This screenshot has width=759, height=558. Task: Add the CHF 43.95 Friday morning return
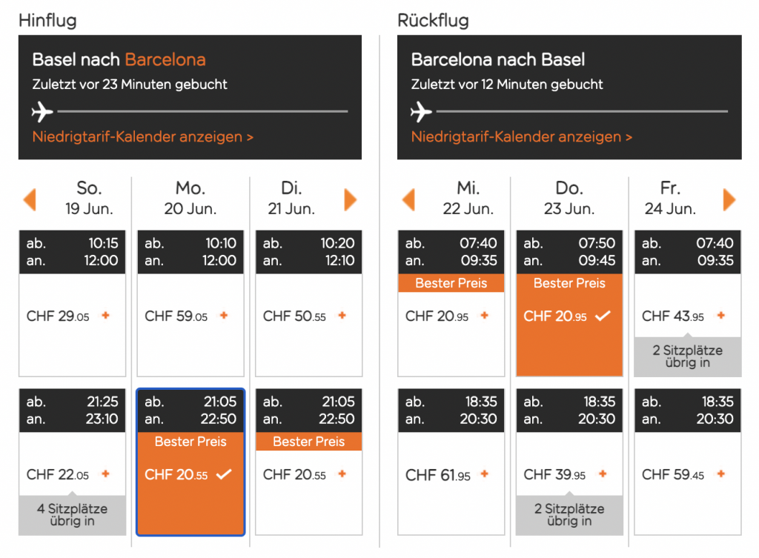coord(721,316)
